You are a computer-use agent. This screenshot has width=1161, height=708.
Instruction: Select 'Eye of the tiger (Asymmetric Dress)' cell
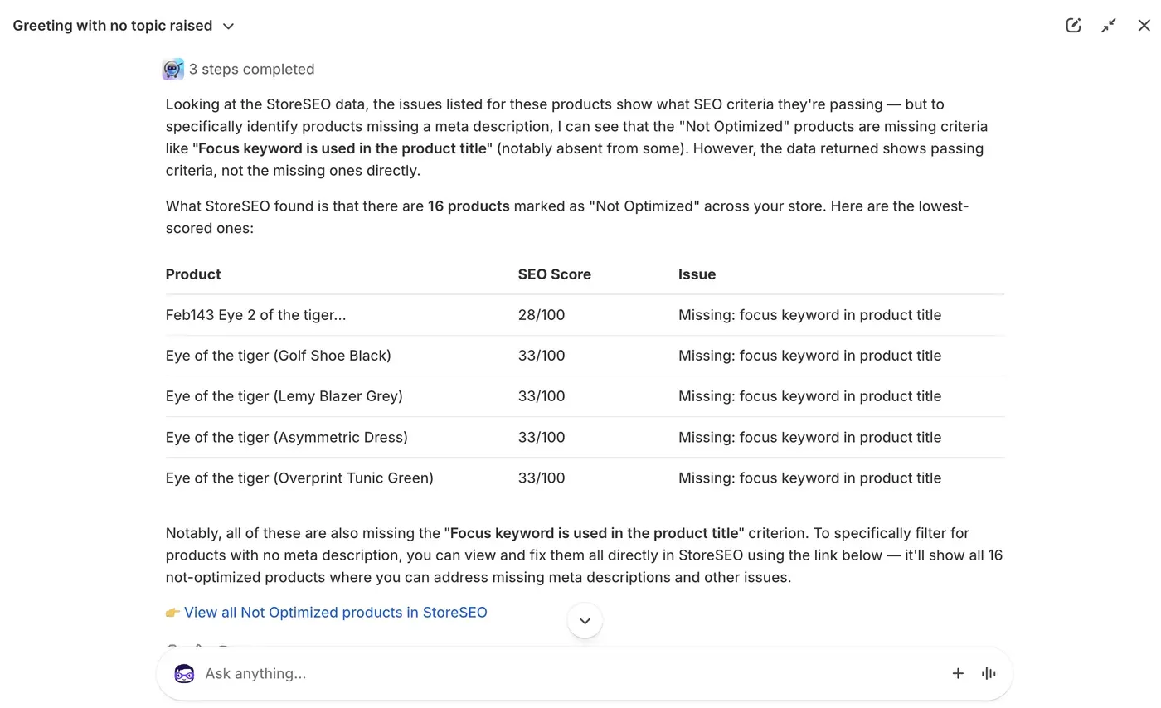287,437
